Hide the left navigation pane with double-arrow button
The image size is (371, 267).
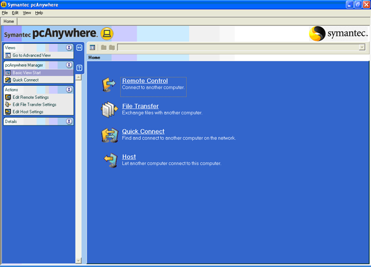coord(79,48)
